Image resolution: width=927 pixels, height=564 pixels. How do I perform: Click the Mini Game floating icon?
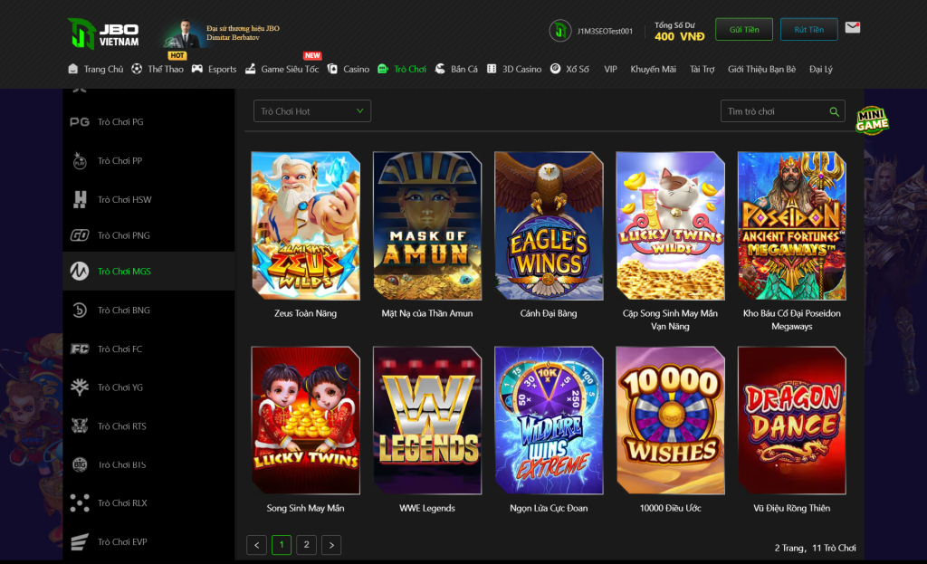click(872, 121)
